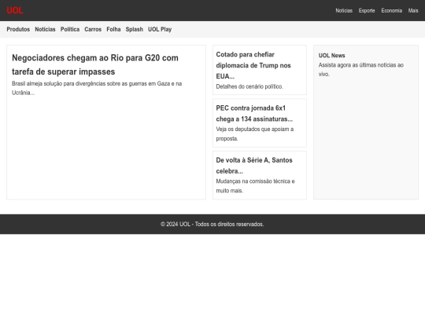Go to Política section
Screen dimensions: 425x318
click(70, 29)
